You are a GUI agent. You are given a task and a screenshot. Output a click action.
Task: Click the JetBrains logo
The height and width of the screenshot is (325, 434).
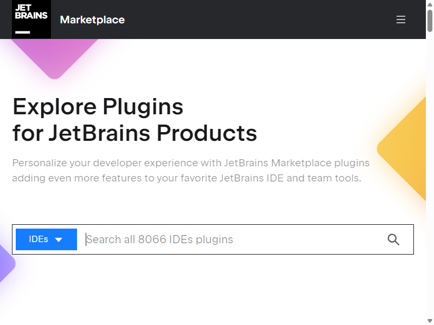31,19
